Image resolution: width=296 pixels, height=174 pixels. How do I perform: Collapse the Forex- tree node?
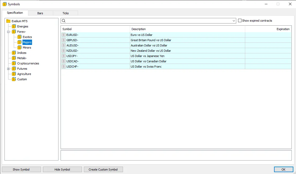8,32
